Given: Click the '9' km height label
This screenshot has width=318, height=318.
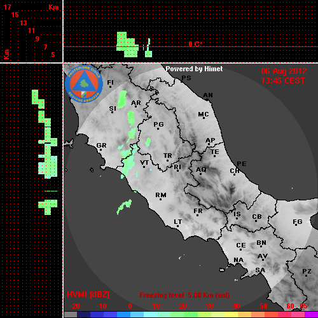Looking at the screenshot, I should (38, 39).
